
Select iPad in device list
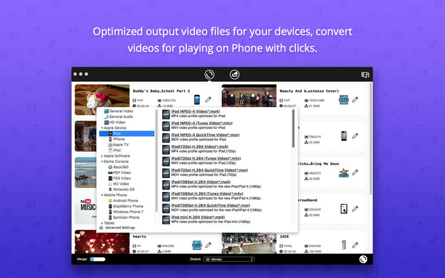click(x=127, y=133)
